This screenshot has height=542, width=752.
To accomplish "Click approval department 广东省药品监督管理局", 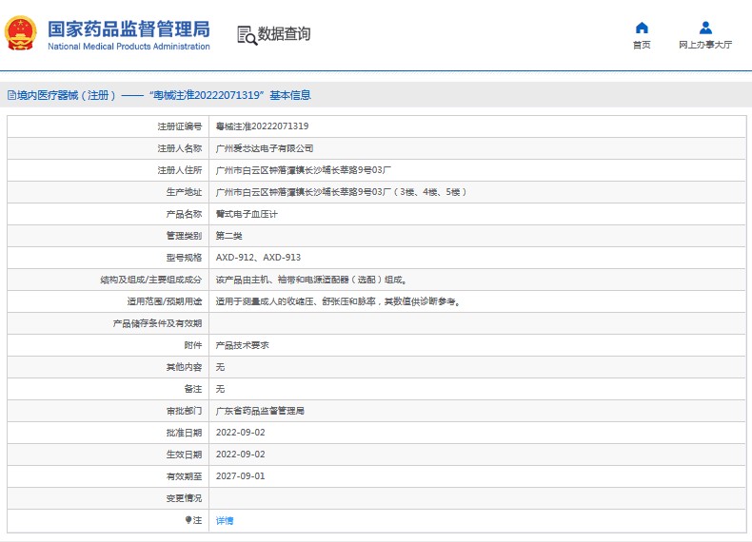I will point(260,411).
